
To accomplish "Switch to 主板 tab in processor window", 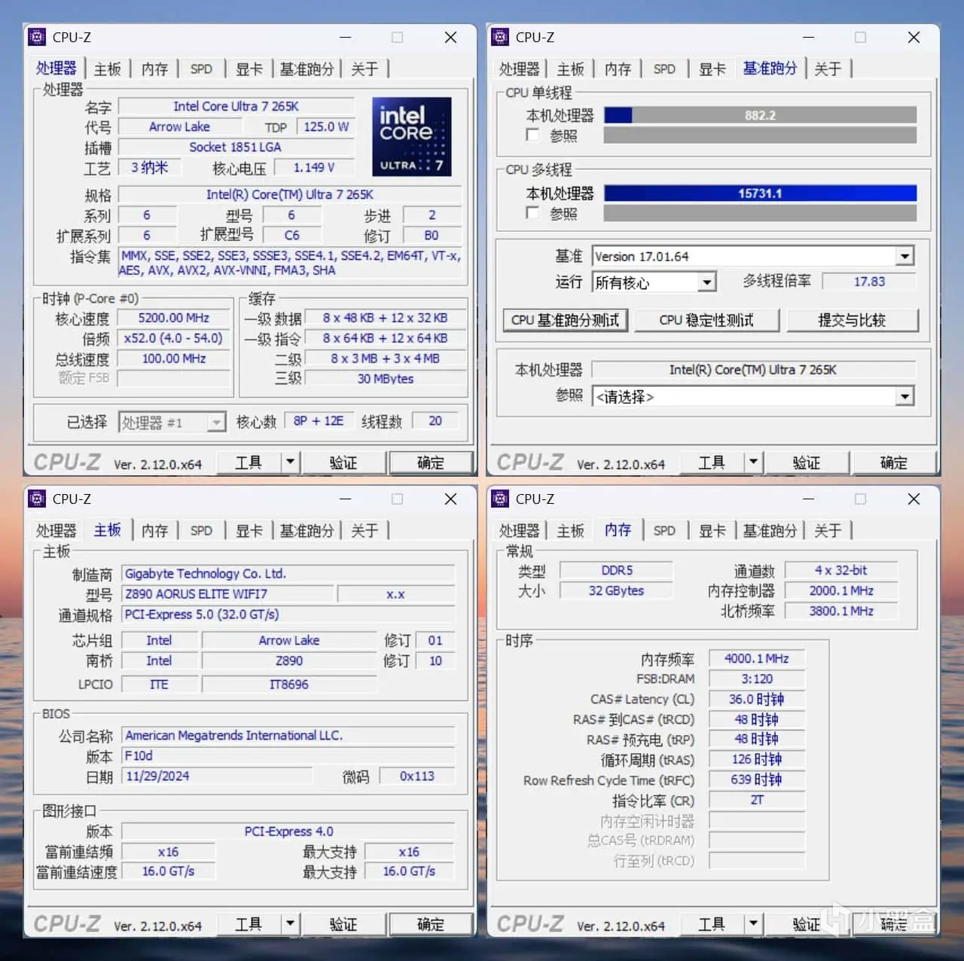I will [107, 69].
